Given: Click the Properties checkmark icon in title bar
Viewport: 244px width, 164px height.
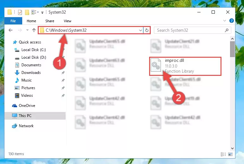Looking at the screenshot, I should click(20, 12).
